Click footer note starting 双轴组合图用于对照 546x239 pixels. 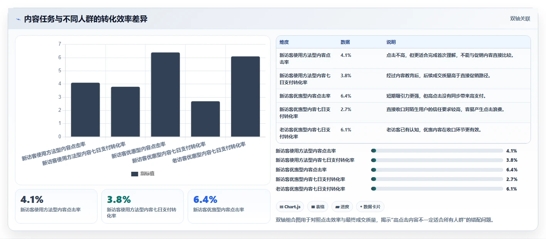click(385, 220)
